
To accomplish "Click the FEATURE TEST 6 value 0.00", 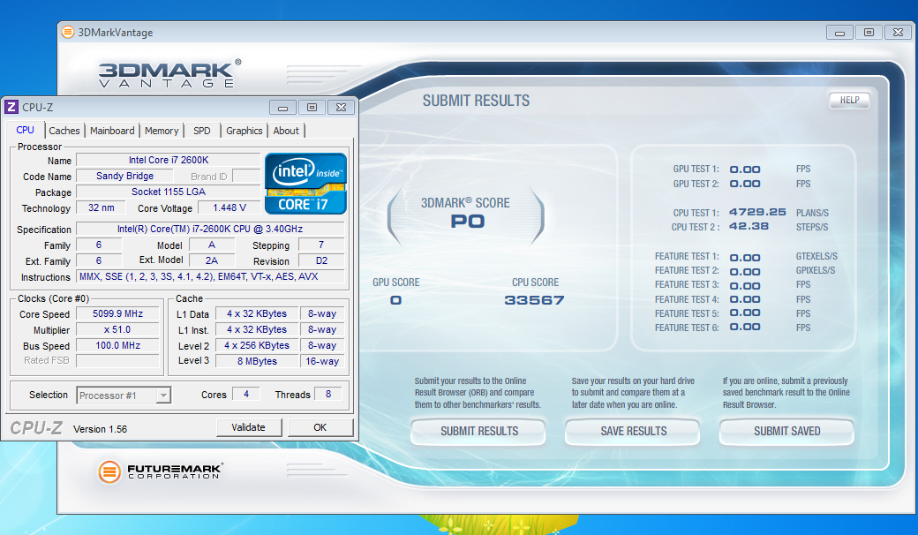I will point(745,327).
